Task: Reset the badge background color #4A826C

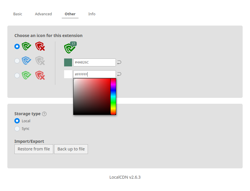Action: tap(119, 63)
